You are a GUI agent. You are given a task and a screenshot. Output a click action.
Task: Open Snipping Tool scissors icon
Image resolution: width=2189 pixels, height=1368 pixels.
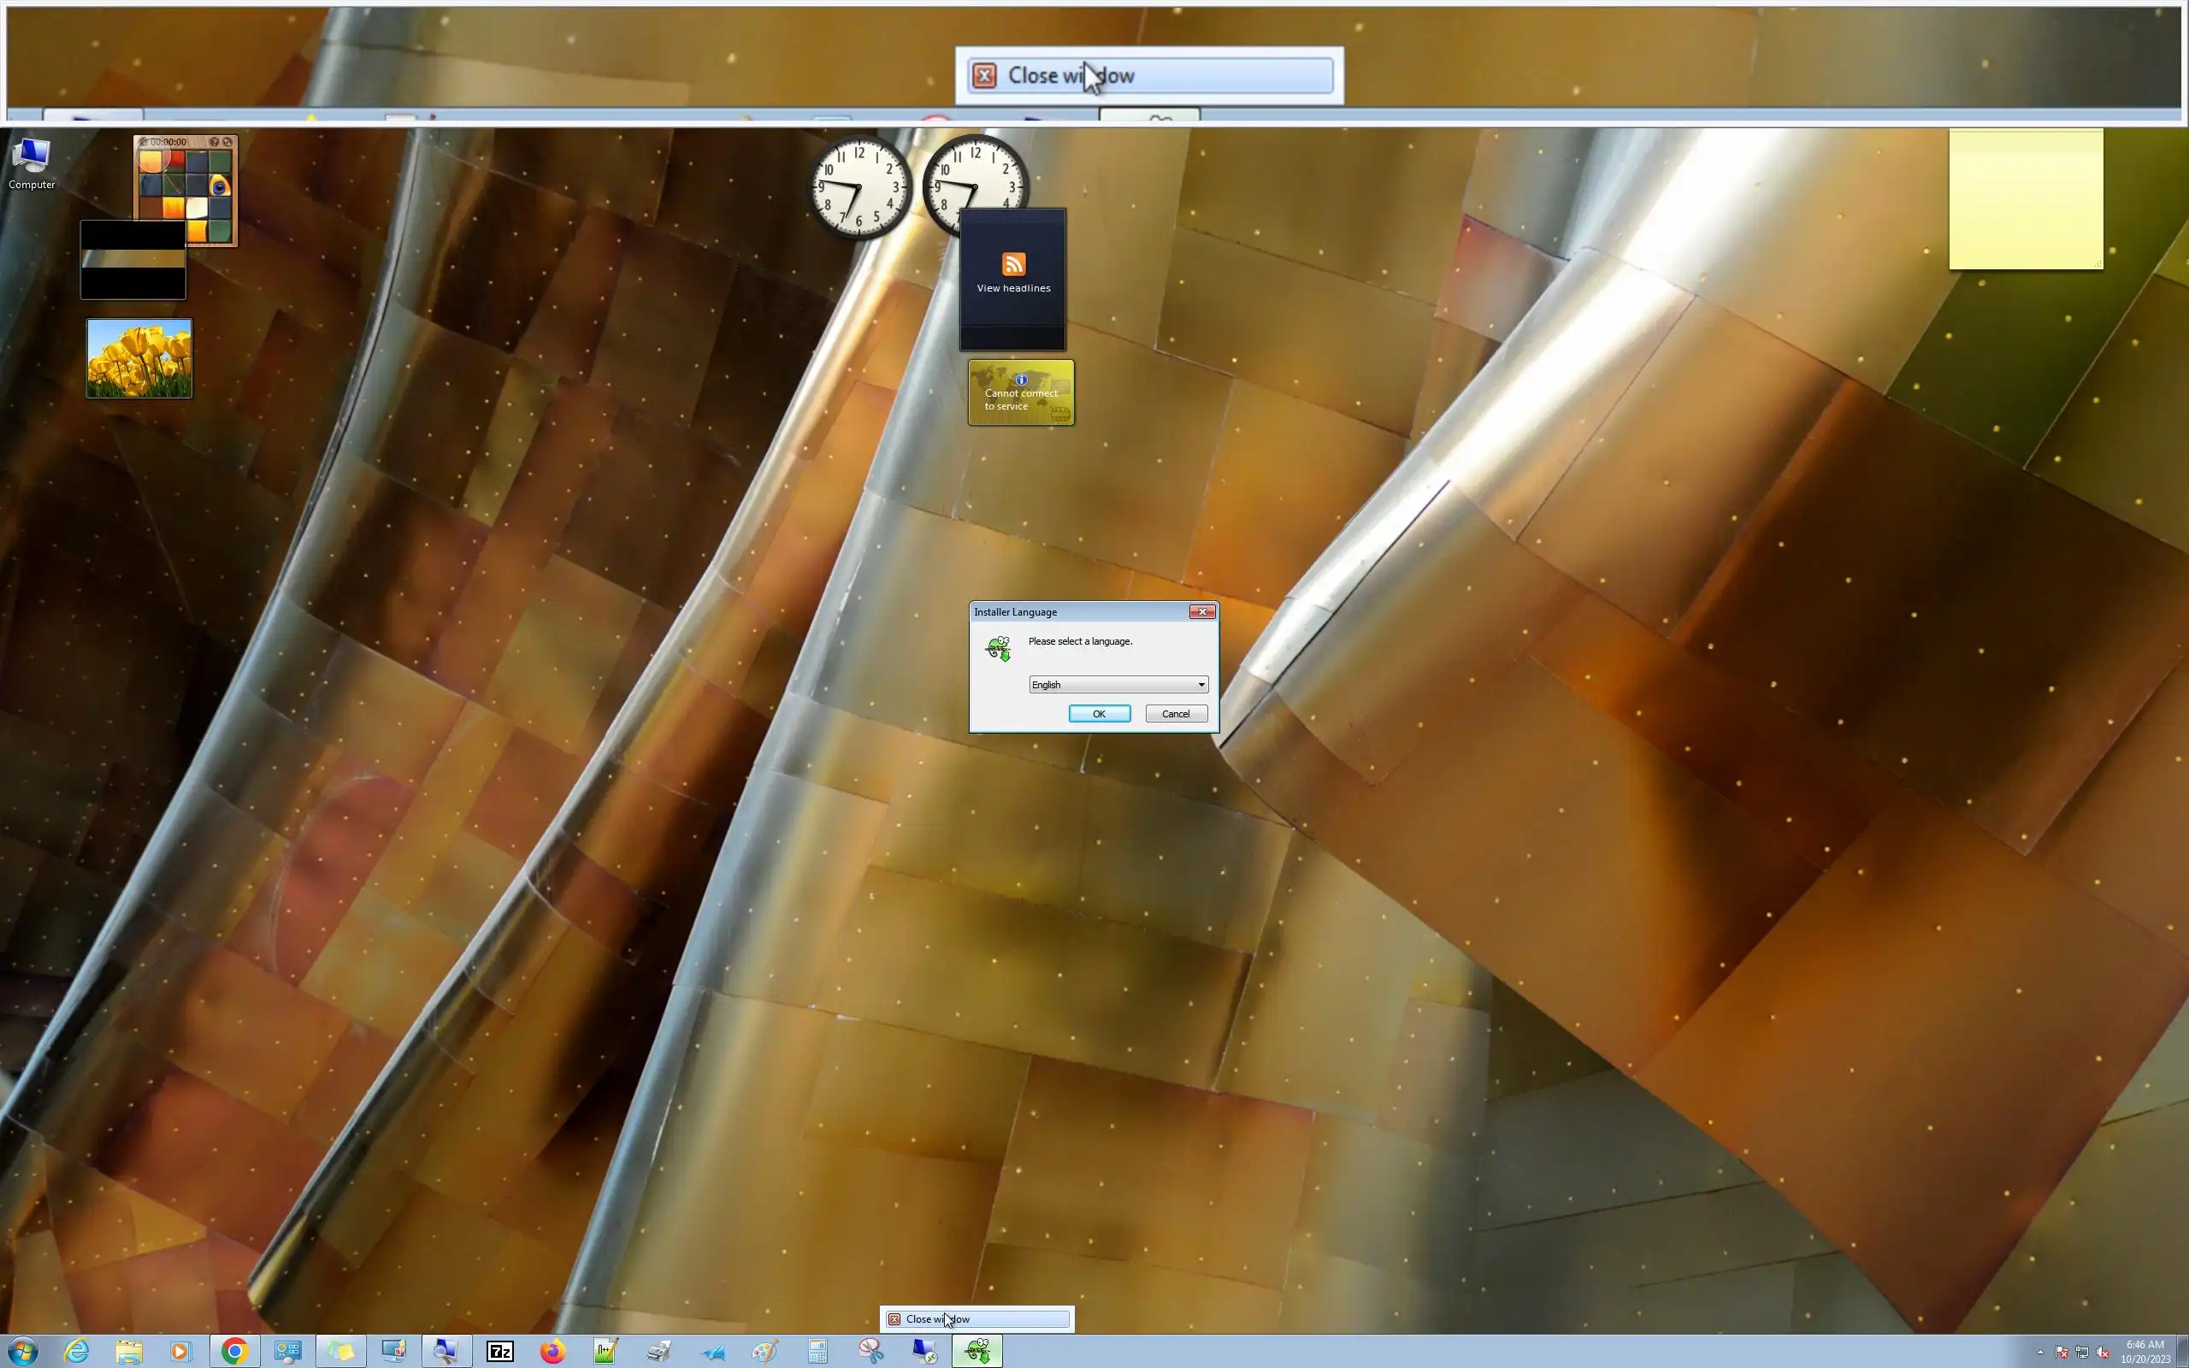871,1352
